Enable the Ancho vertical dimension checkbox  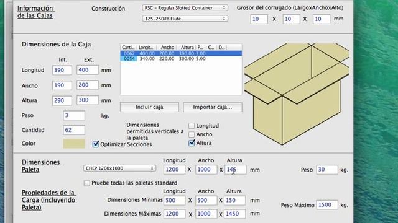pos(192,134)
